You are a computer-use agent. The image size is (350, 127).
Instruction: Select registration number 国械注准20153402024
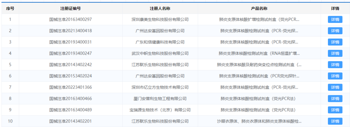pos(71,76)
